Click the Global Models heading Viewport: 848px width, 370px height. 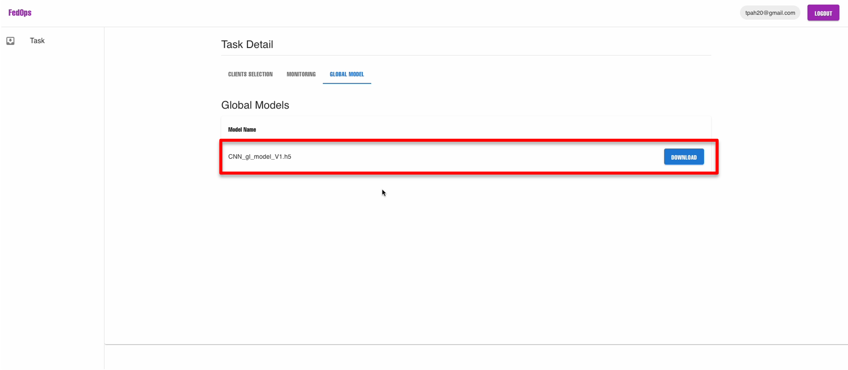[255, 105]
